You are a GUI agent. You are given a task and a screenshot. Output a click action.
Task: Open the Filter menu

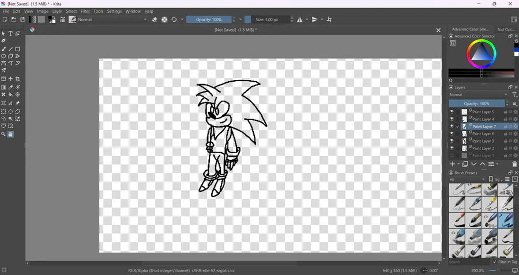coord(85,12)
